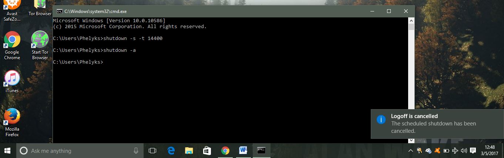The image size is (504, 158).
Task: Select the Tor Browser desktop folder
Action: click(40, 8)
